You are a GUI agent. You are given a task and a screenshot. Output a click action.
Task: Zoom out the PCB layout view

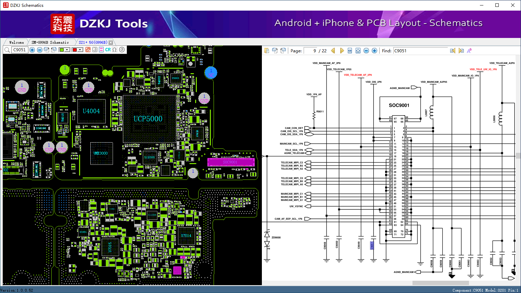[x=40, y=50]
